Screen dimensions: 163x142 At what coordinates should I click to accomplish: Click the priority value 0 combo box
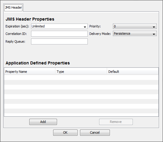(x=135, y=26)
